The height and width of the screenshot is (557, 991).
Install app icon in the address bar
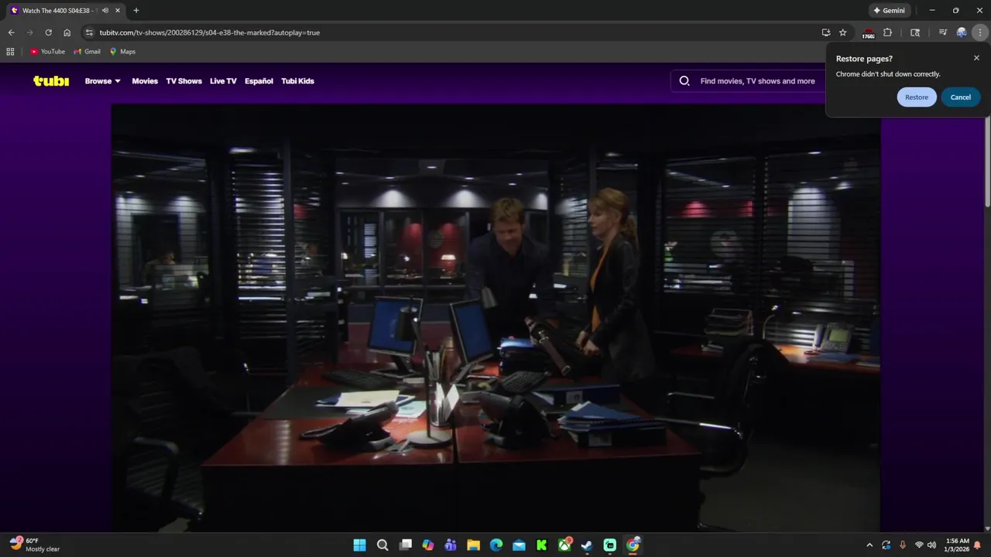[x=826, y=32]
